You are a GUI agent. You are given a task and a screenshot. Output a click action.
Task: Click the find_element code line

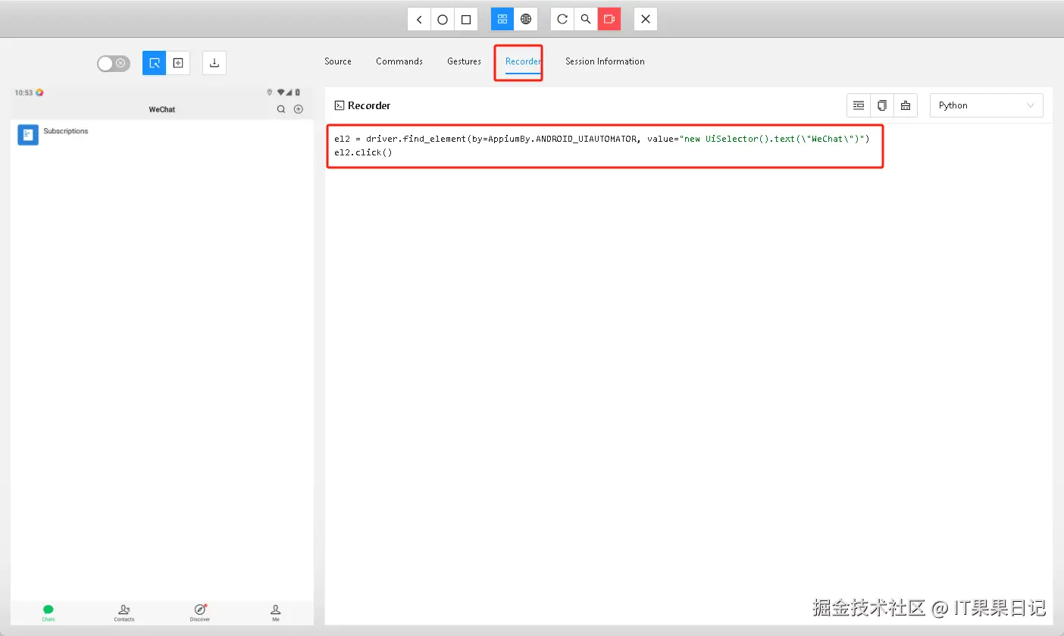602,139
